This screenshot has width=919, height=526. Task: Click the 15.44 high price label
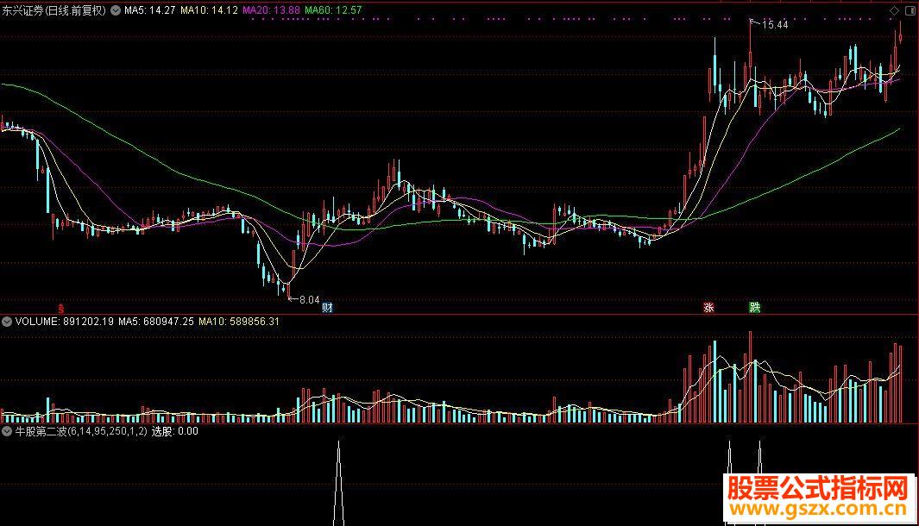tap(775, 25)
